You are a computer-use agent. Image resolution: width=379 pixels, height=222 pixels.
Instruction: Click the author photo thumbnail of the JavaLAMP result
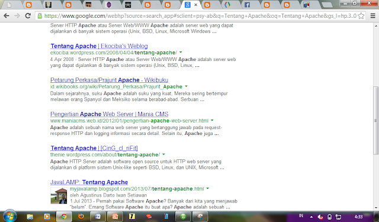click(x=59, y=196)
